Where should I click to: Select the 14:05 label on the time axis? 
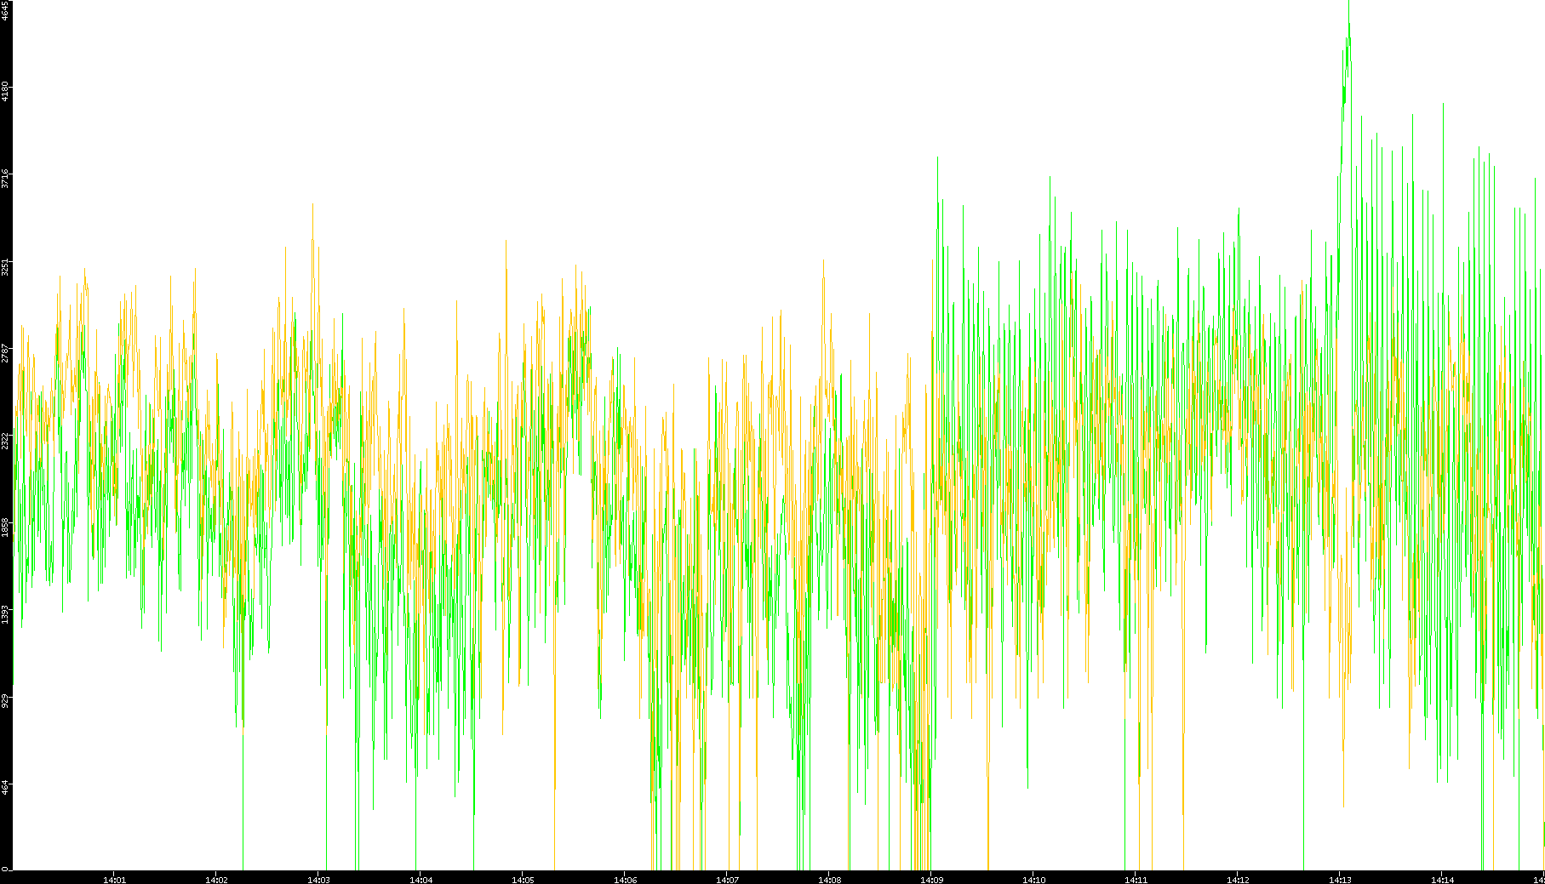pyautogui.click(x=523, y=880)
